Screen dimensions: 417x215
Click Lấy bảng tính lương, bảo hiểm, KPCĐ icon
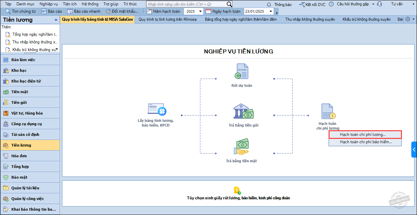(x=157, y=110)
